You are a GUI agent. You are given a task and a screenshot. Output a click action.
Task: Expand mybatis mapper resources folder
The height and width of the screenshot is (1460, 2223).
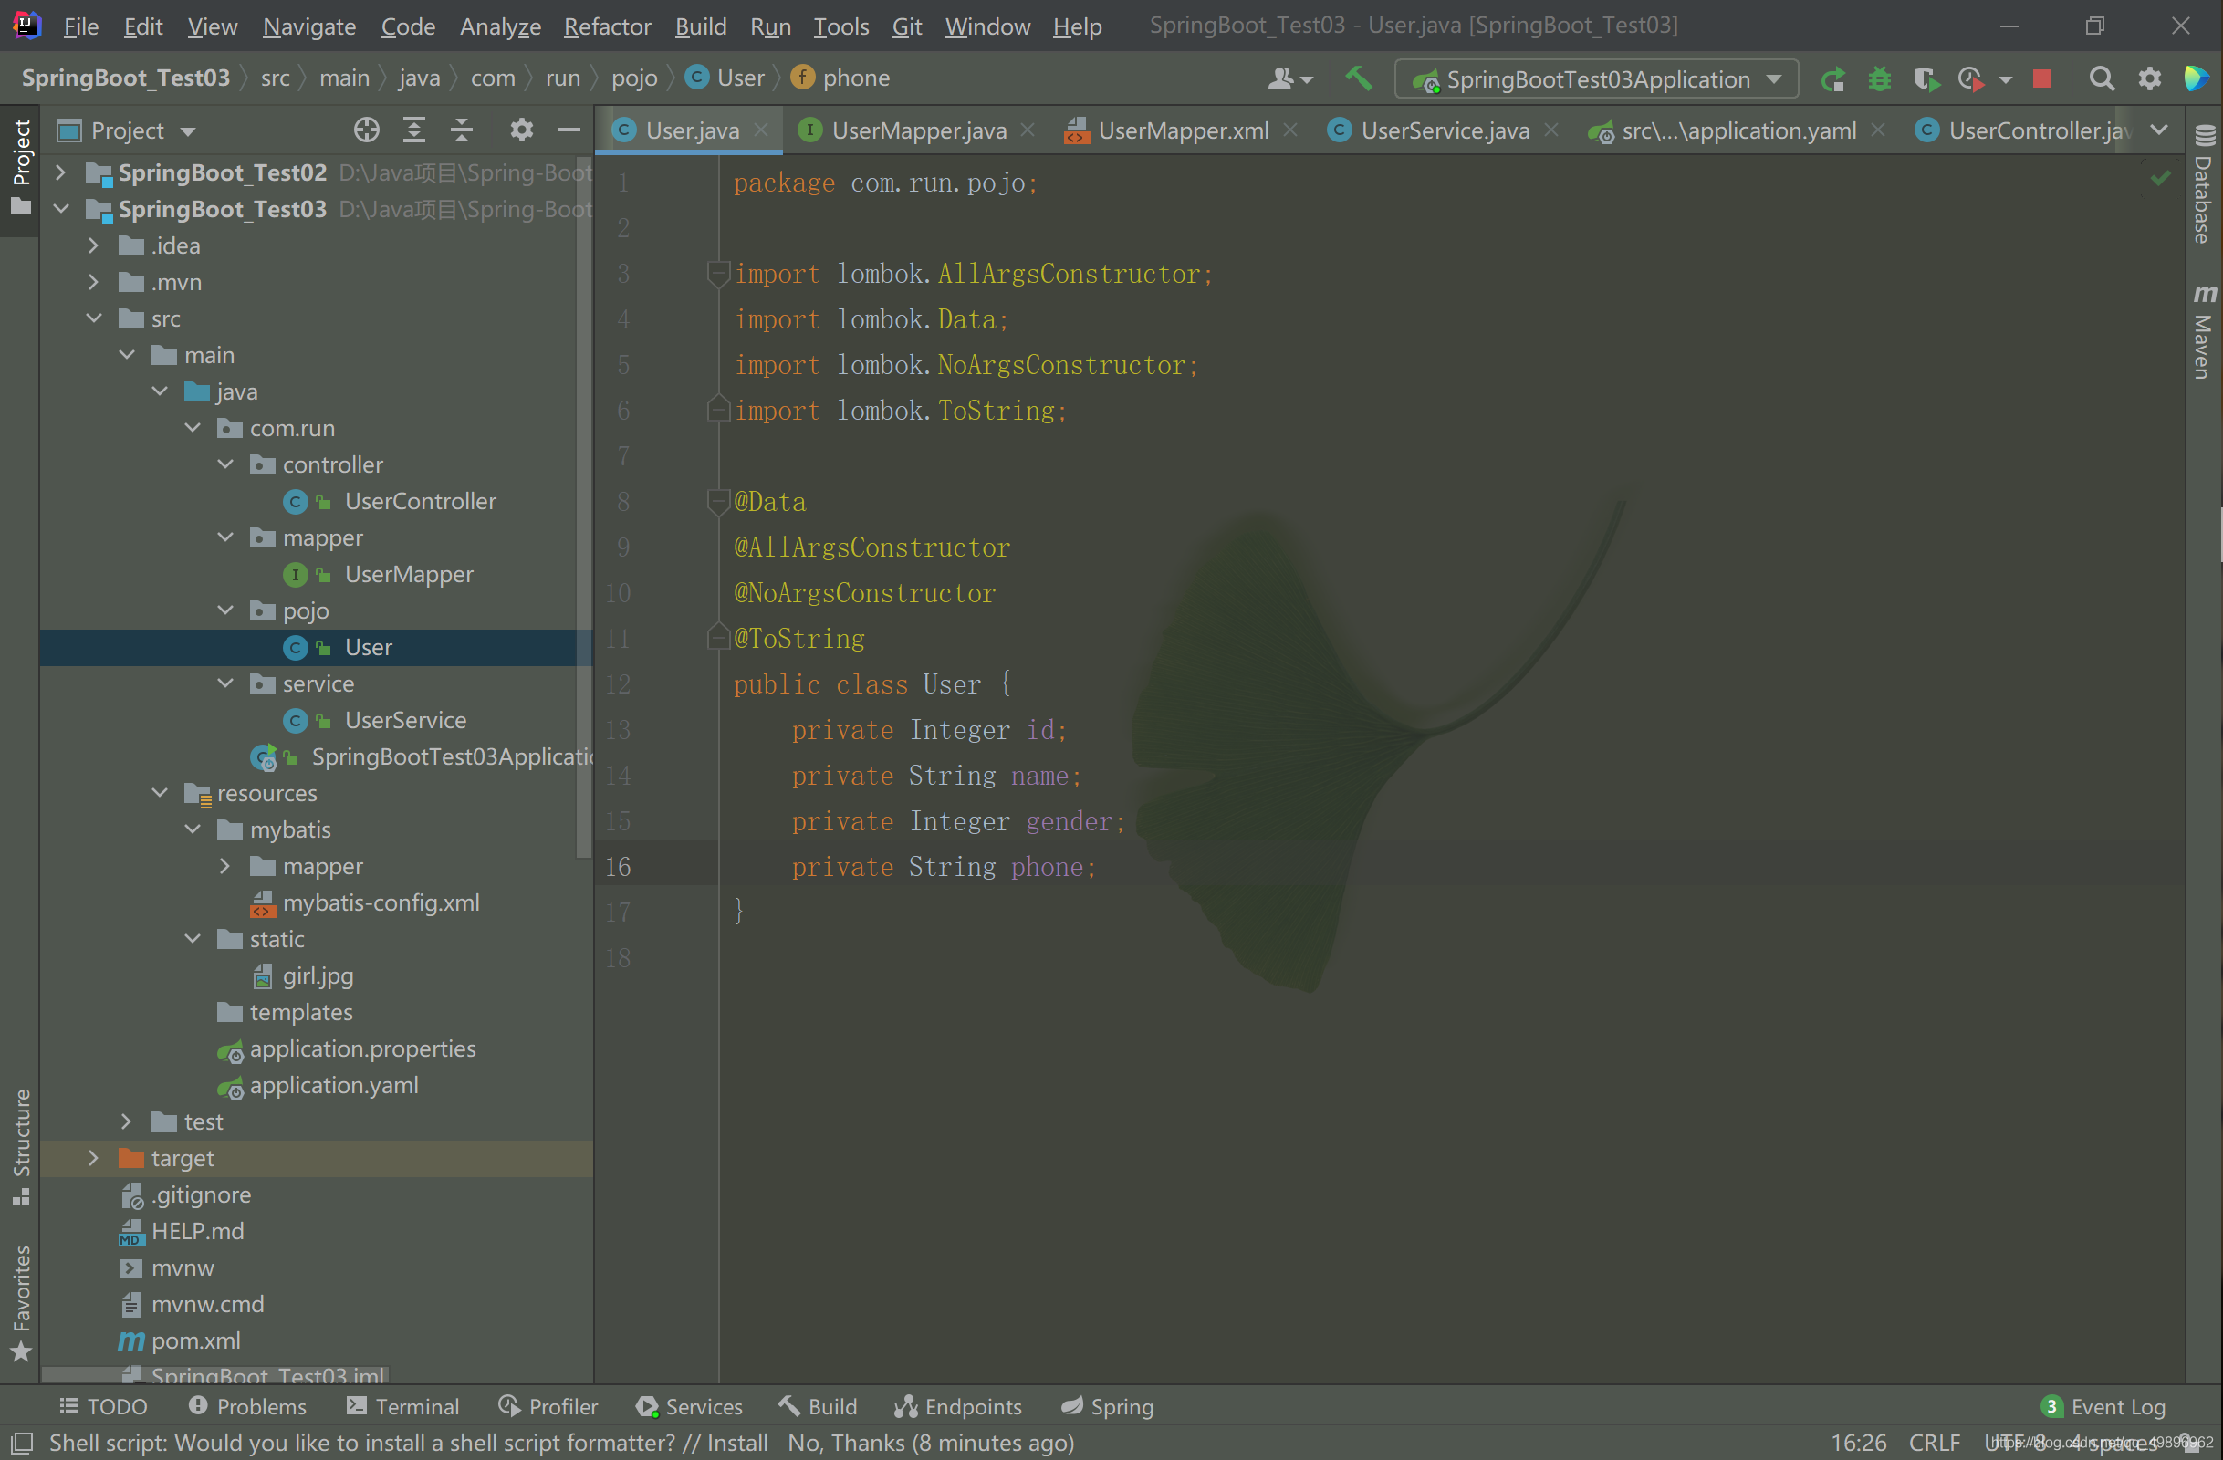[225, 866]
